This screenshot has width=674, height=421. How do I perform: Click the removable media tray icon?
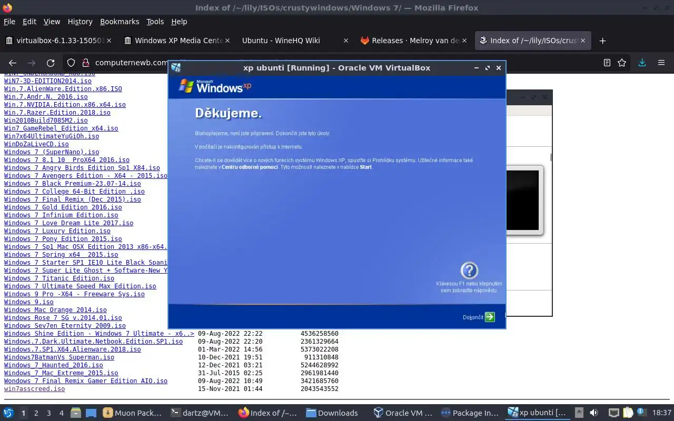click(x=579, y=413)
